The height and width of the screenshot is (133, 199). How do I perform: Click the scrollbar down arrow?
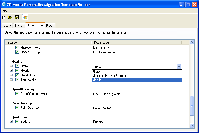pyautogui.click(x=192, y=126)
